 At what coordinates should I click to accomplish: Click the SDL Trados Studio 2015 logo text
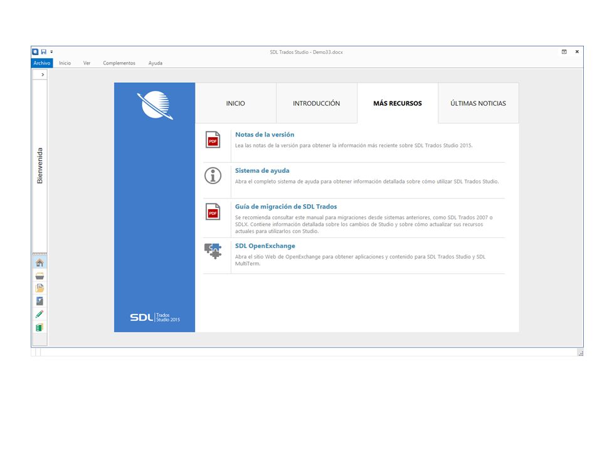(x=155, y=317)
